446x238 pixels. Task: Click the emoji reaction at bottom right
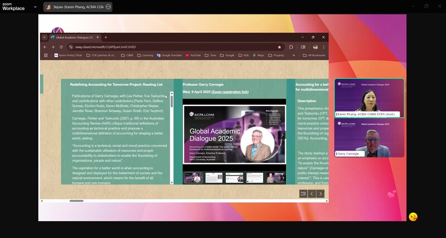(413, 217)
